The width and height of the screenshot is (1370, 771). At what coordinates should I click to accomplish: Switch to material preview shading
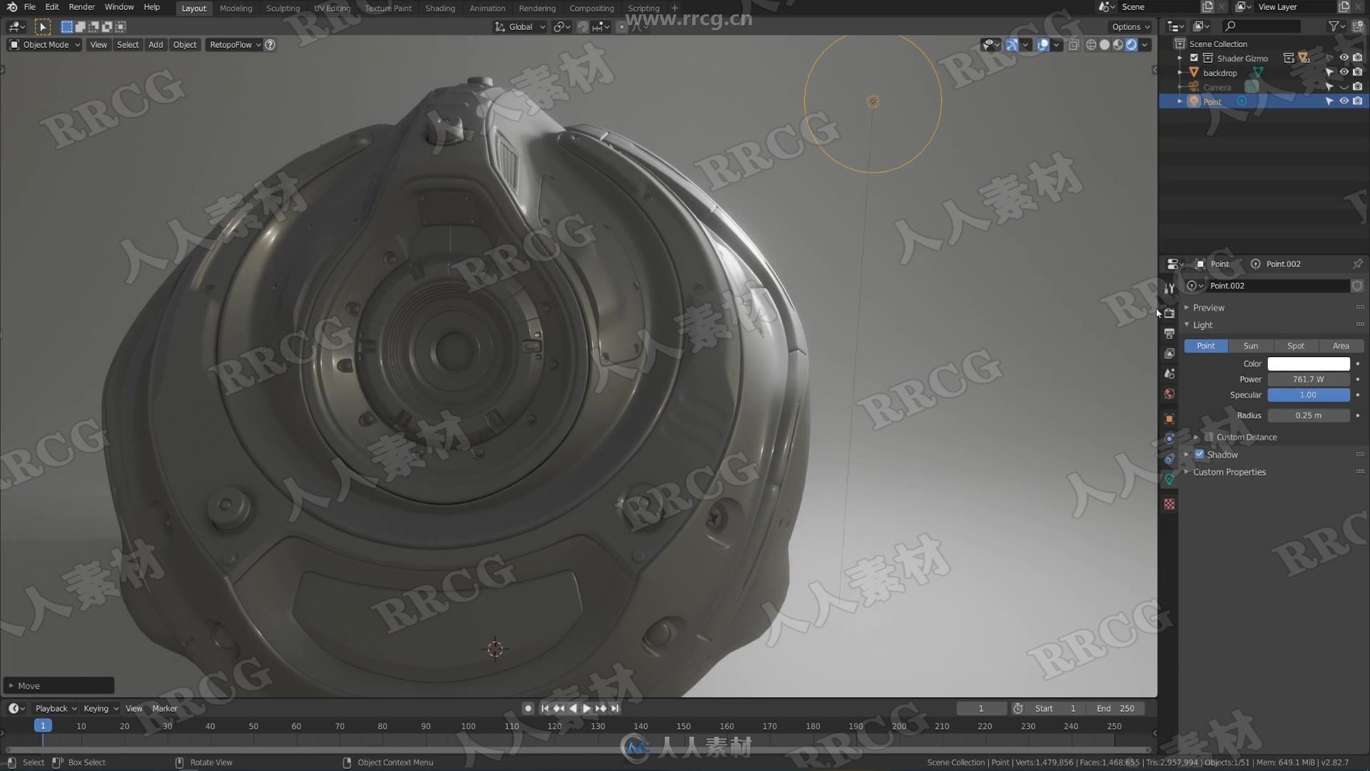[1118, 44]
